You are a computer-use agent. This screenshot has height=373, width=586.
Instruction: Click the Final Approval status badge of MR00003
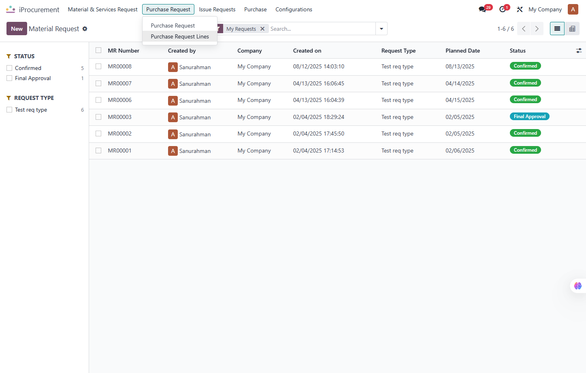coord(530,117)
